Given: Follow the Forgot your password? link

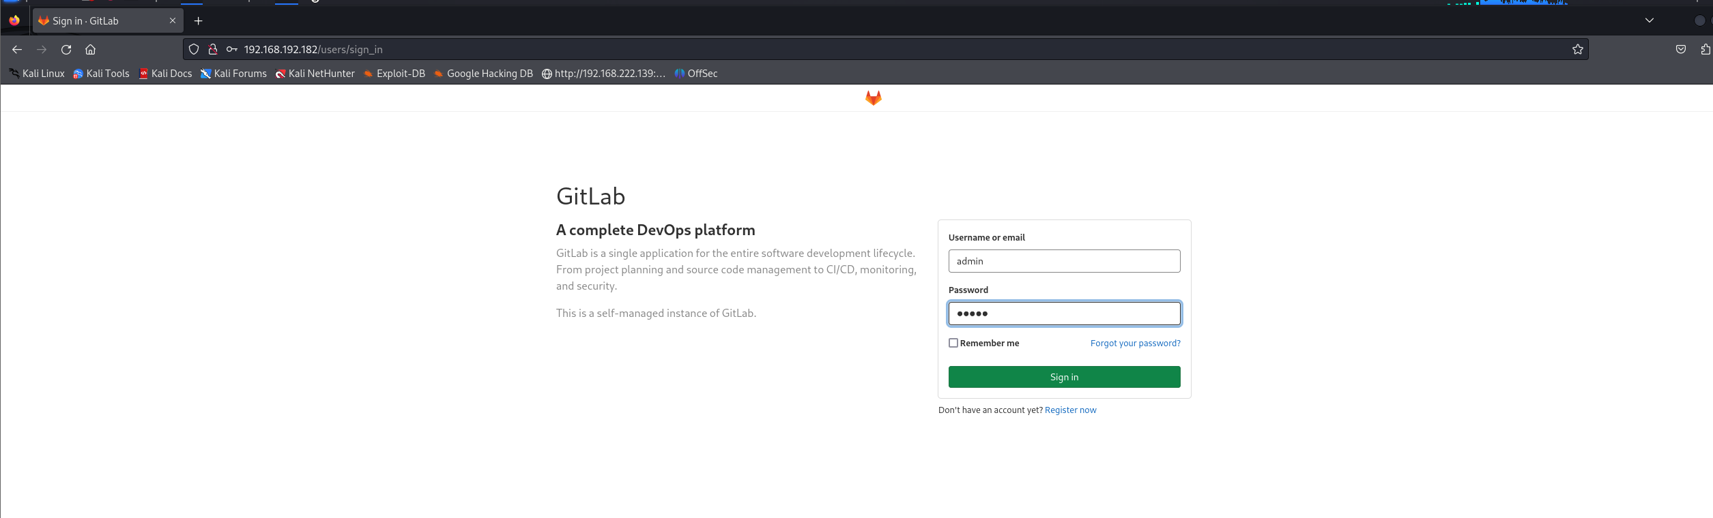Looking at the screenshot, I should (x=1135, y=344).
